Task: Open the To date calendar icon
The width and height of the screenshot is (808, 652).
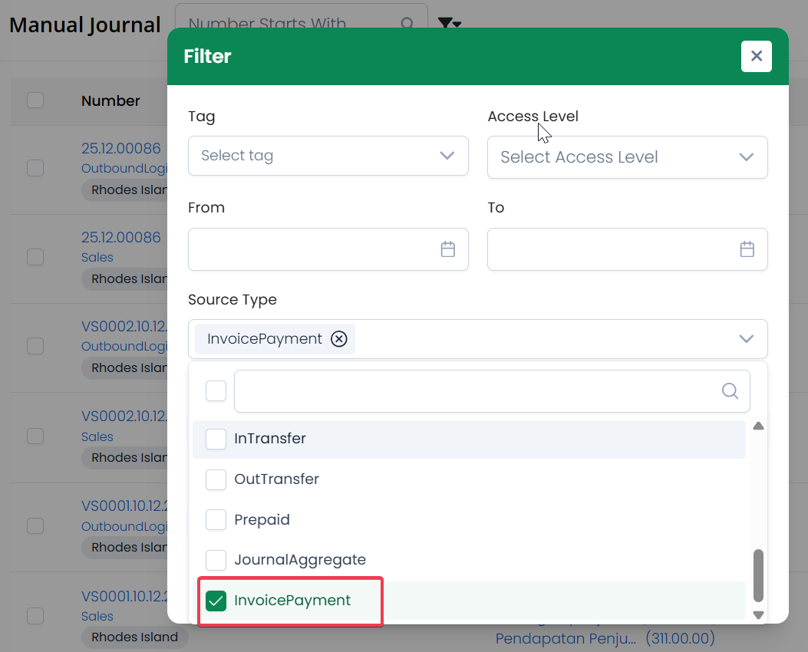Action: (x=747, y=249)
